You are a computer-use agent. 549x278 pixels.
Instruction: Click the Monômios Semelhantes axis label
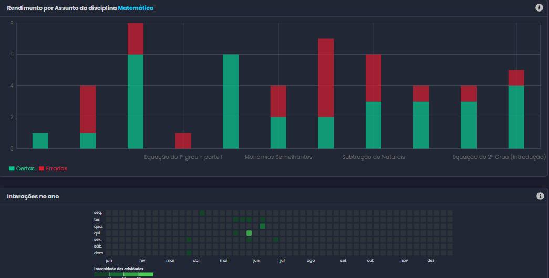278,157
